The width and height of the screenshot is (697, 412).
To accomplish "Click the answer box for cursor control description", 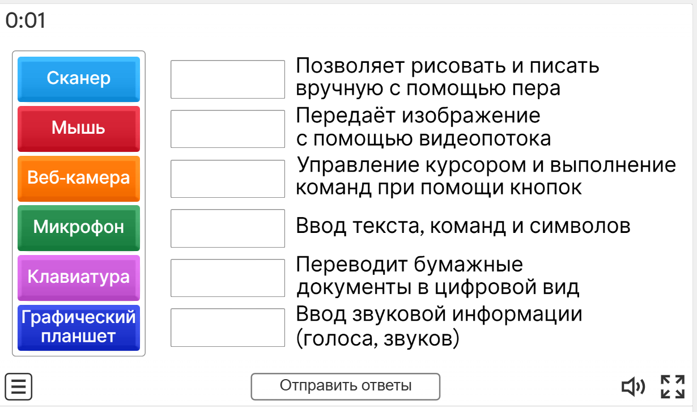I will (x=228, y=179).
